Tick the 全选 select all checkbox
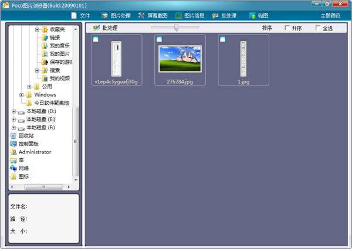This screenshot has width=352, height=249. (318, 28)
